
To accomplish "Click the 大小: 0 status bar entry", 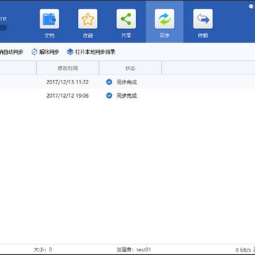I will point(43,249).
